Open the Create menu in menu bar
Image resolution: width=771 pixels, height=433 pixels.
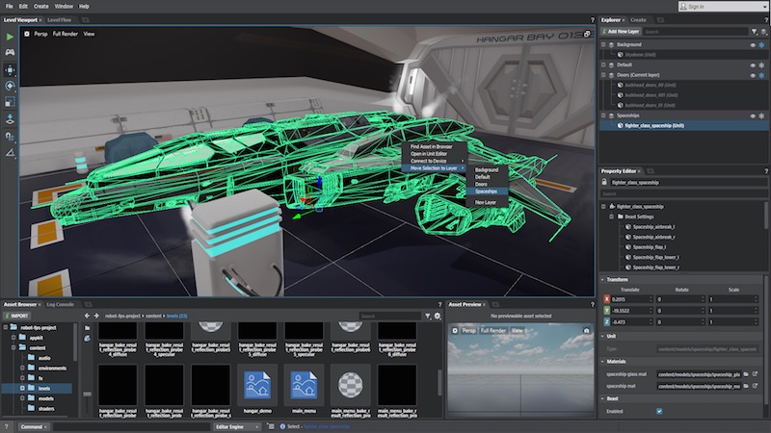[x=40, y=7]
